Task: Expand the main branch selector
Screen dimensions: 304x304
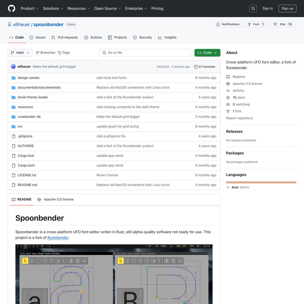Action: click(x=20, y=53)
